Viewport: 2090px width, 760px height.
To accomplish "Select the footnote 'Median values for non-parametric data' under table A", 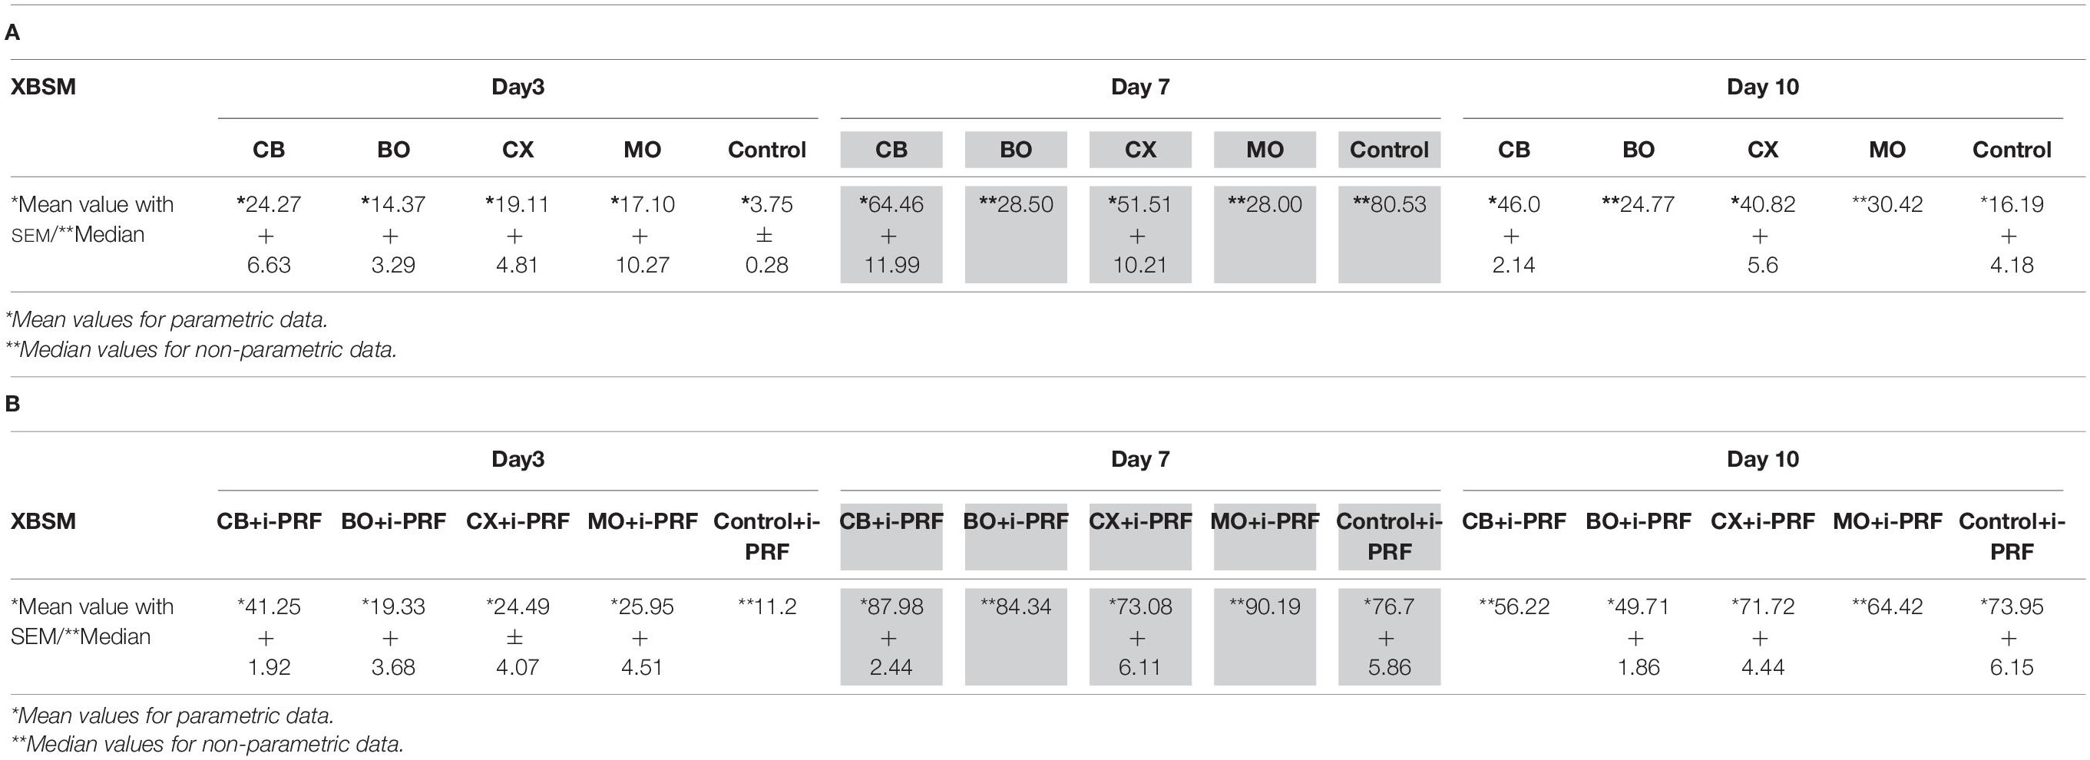I will 201,349.
